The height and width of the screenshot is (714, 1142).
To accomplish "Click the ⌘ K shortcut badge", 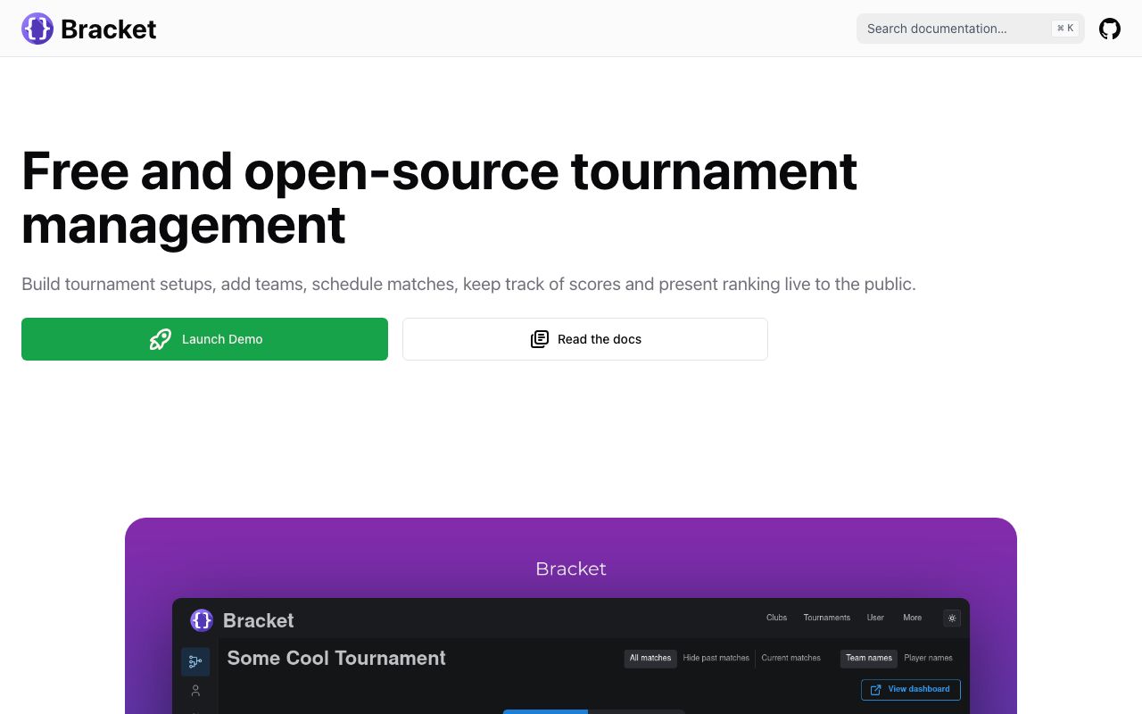I will tap(1065, 29).
